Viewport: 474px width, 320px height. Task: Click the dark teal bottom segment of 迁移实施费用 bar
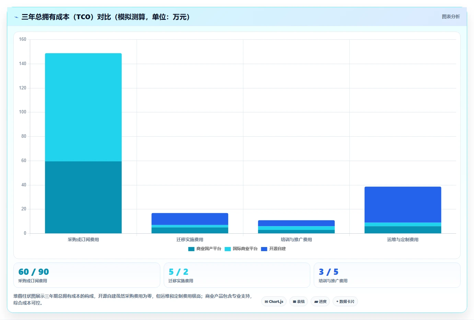[x=190, y=231]
